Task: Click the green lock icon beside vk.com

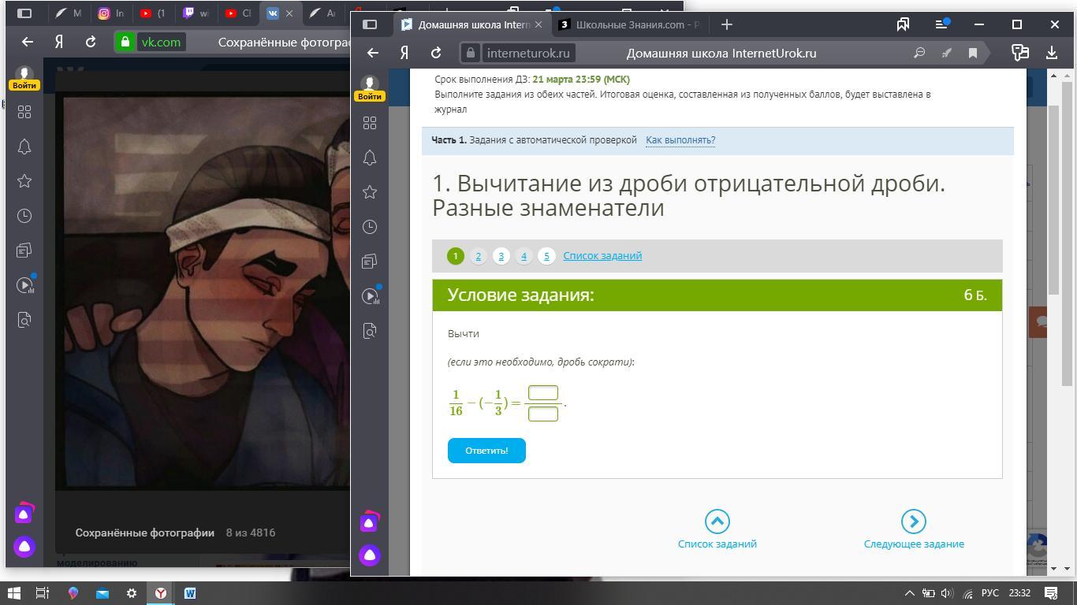Action: click(125, 42)
